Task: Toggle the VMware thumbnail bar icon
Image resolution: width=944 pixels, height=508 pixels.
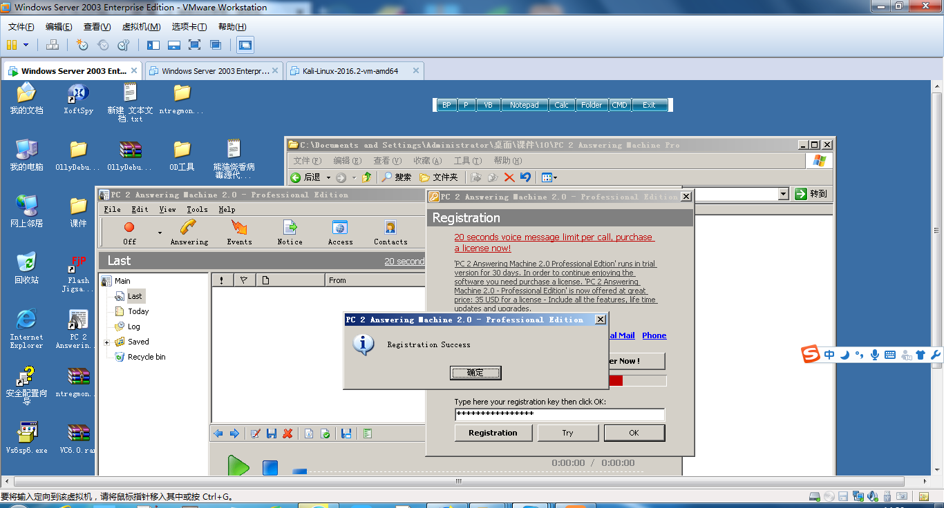Action: click(174, 45)
